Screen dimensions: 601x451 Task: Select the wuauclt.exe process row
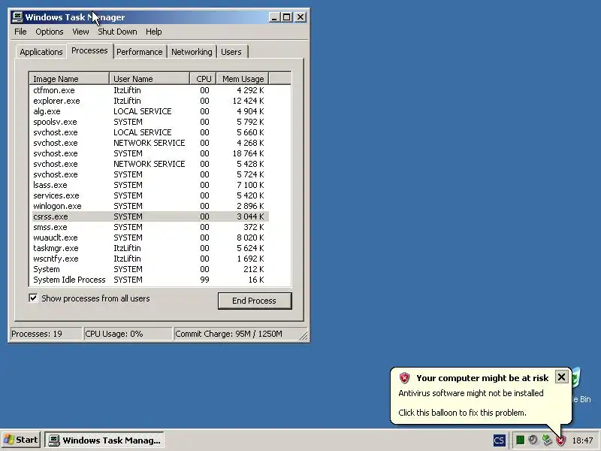[150, 238]
